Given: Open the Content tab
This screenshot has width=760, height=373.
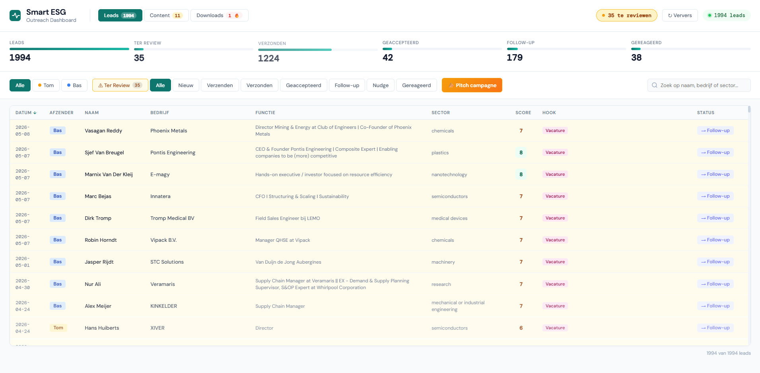Looking at the screenshot, I should point(166,16).
